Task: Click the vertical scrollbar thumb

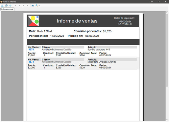Action: 167,50
